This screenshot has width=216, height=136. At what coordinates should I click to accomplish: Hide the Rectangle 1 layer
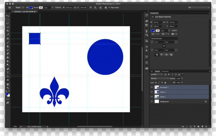[152, 87]
